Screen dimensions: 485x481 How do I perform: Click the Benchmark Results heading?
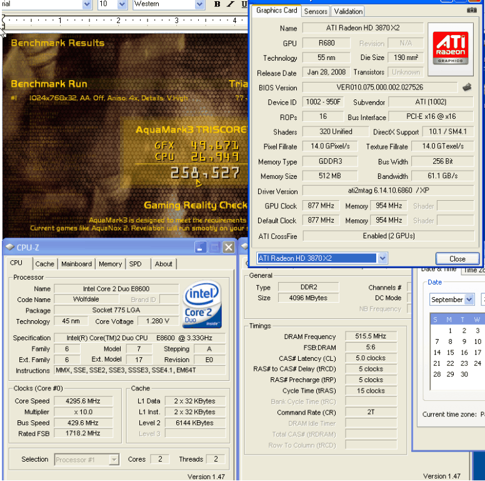pyautogui.click(x=57, y=43)
